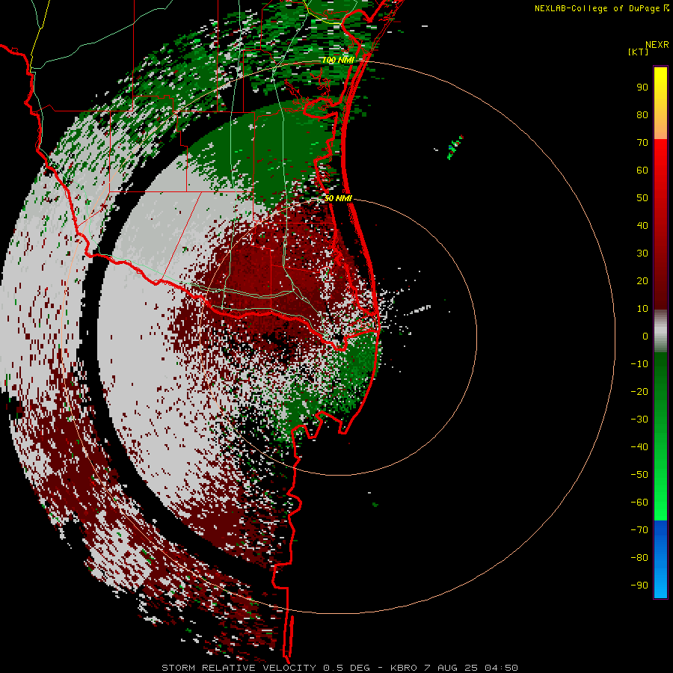
Task: Click the -40 value on the velocity scale
Action: pos(639,447)
